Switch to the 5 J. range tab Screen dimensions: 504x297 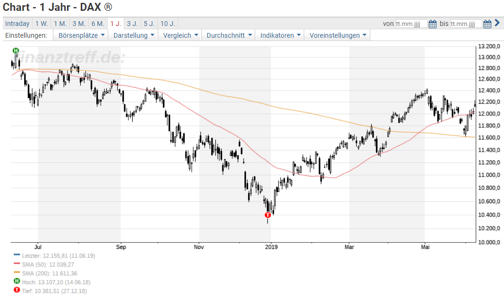coord(149,24)
